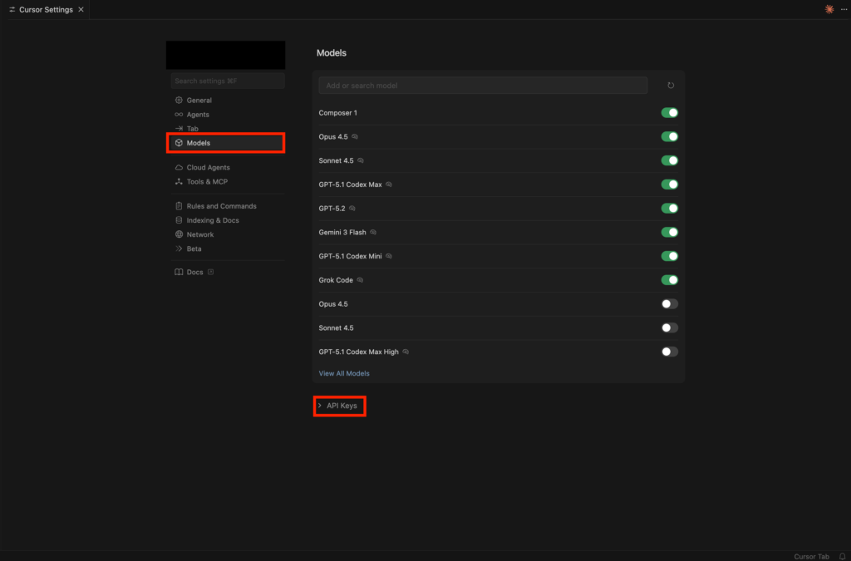The image size is (851, 561).
Task: Click the orange starburst icon top right
Action: pos(829,9)
